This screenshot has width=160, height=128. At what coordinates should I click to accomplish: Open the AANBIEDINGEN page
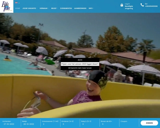[80, 8]
